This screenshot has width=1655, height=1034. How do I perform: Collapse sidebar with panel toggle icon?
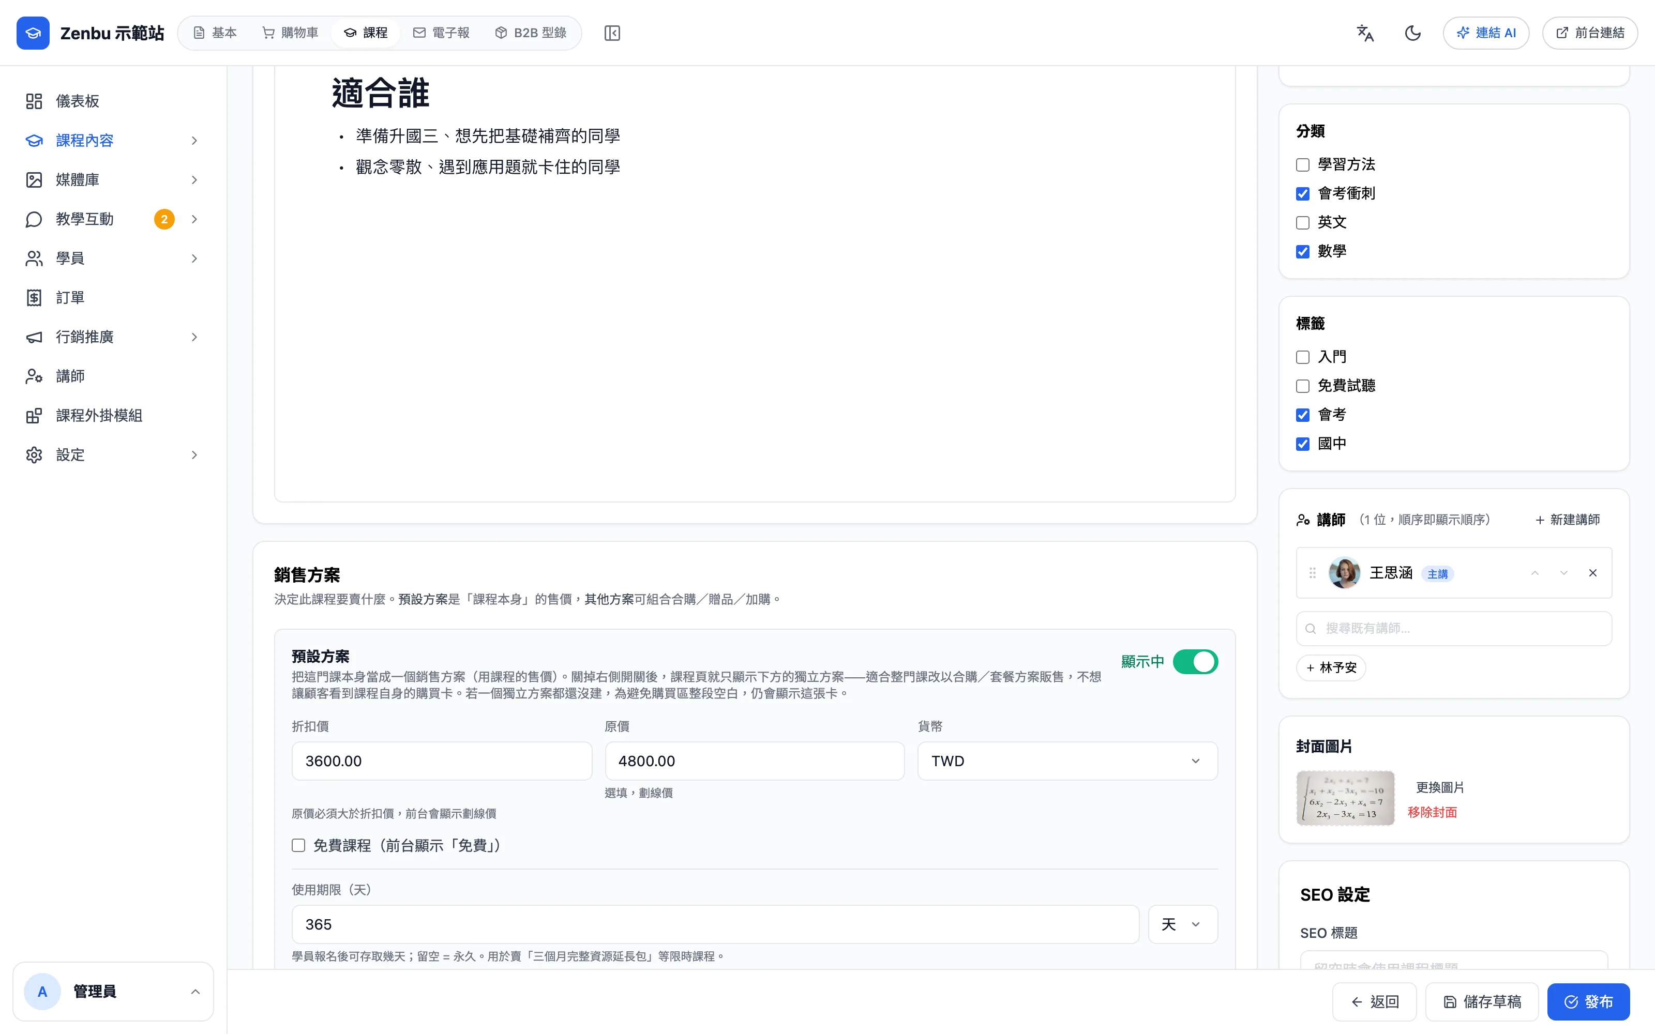(x=612, y=33)
